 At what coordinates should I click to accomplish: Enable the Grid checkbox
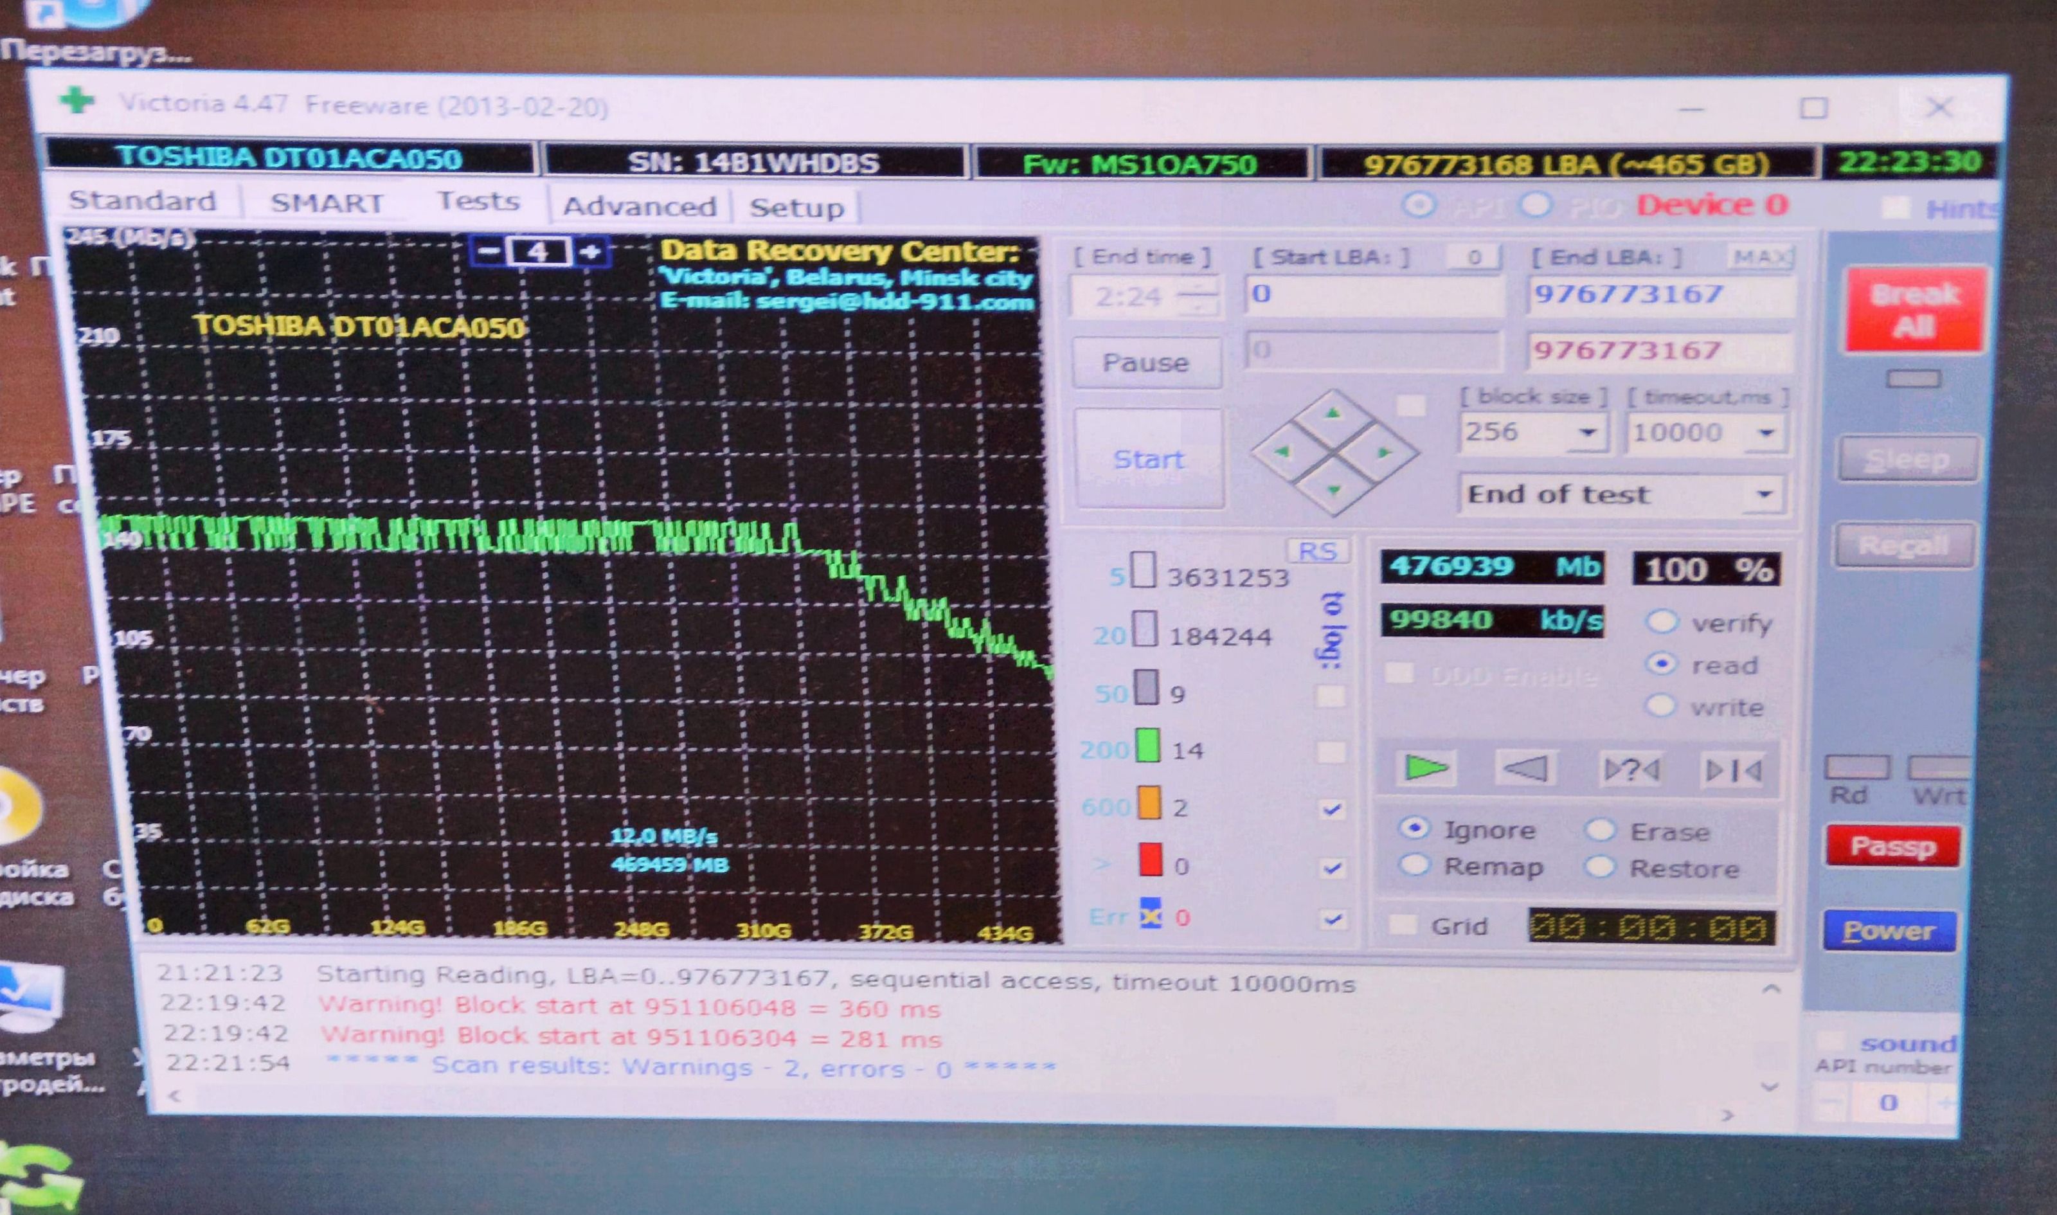(1404, 926)
